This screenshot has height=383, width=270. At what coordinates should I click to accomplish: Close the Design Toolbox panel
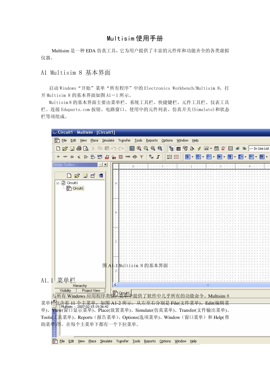coord(105,165)
